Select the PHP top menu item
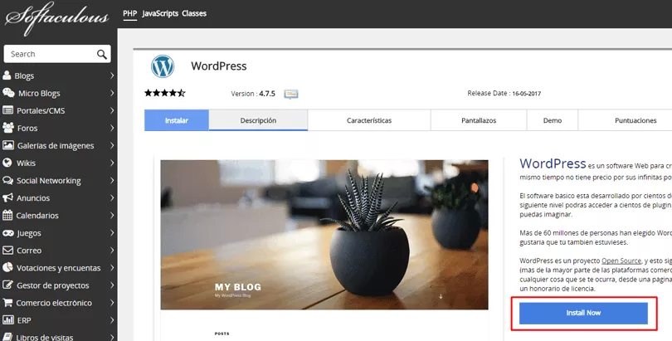 pyautogui.click(x=130, y=13)
